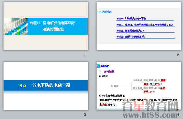Click the small blue marker beside 内容索引
The image size is (183, 119).
tap(99, 12)
